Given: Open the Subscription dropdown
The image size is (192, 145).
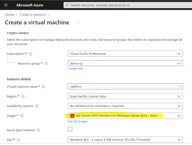Looking at the screenshot, I should [125, 54].
